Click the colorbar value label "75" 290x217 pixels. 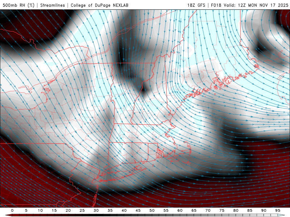[222, 210]
